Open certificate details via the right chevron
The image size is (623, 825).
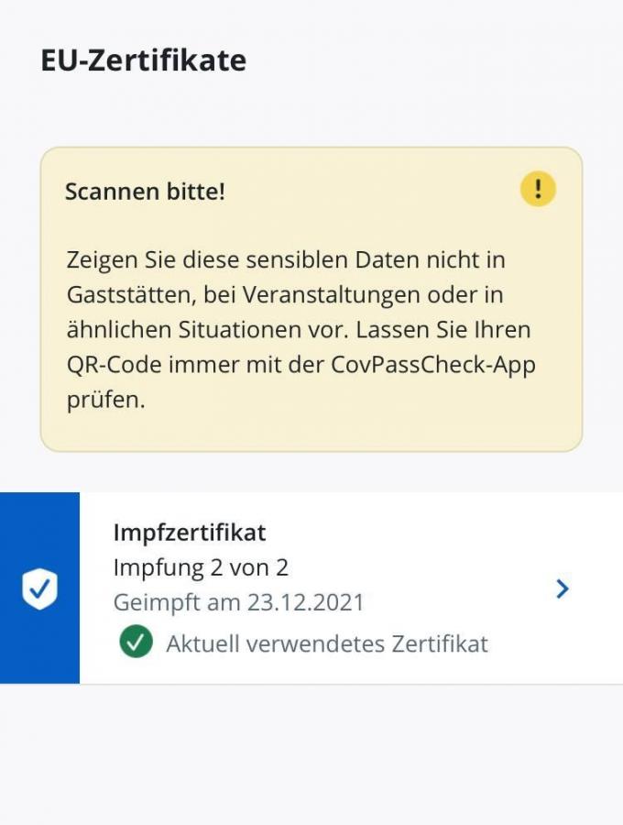coord(563,588)
